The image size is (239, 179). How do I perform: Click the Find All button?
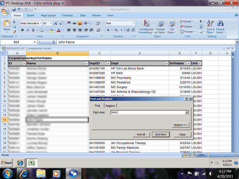coord(141,134)
